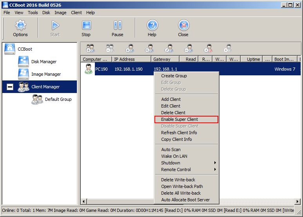The image size is (303, 217).
Task: Click the PC190 client user icon
Action: pyautogui.click(x=89, y=69)
